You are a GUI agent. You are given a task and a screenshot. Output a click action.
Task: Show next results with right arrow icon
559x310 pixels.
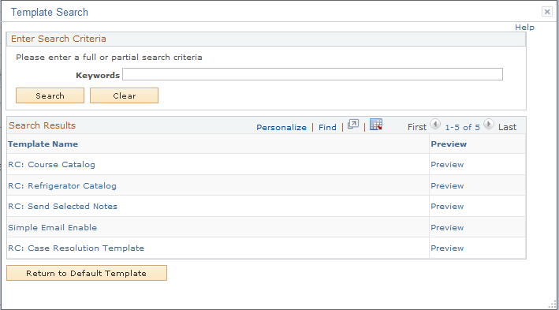[x=488, y=124]
